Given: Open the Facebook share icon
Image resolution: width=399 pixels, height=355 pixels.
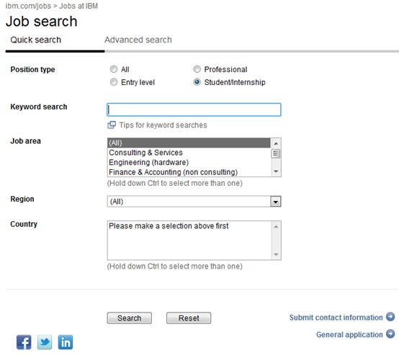Looking at the screenshot, I should click(24, 342).
